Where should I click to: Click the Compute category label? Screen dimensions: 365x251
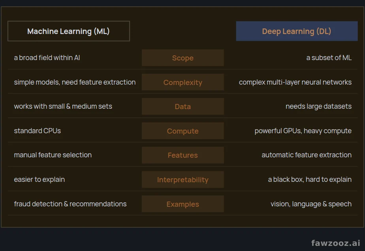[x=183, y=131]
